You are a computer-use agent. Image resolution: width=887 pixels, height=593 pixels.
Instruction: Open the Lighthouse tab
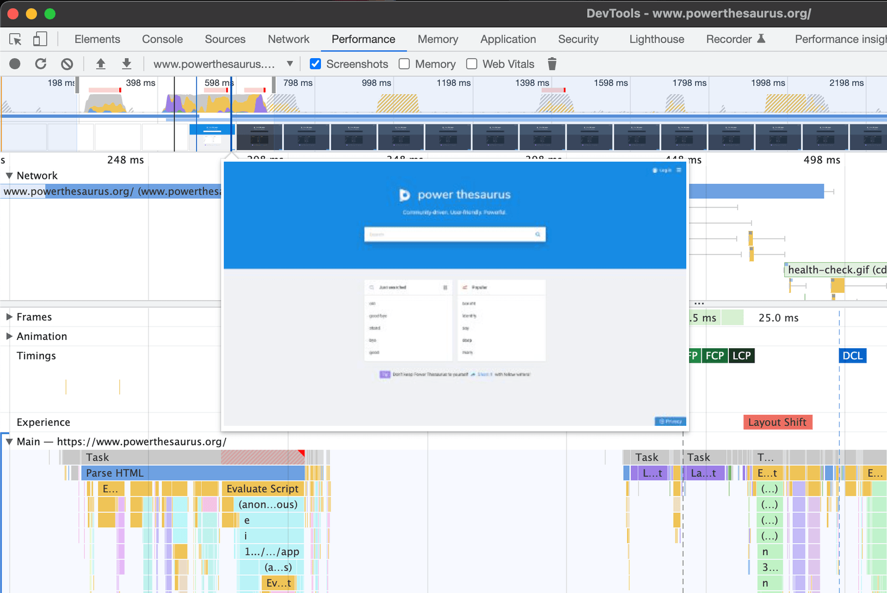click(656, 39)
